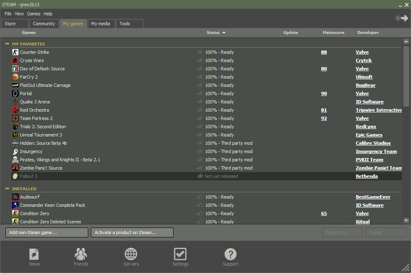Toggle favorite star for Counter-Strike
This screenshot has width=411, height=273.
pos(200,52)
